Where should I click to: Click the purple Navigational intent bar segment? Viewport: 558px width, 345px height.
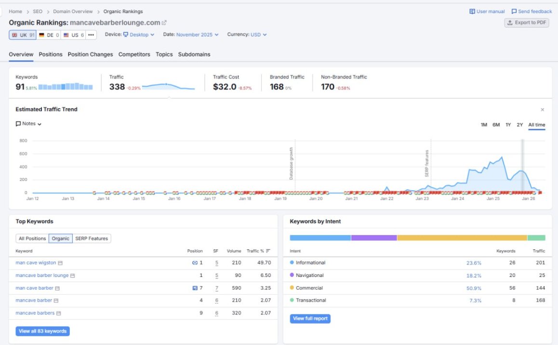374,238
